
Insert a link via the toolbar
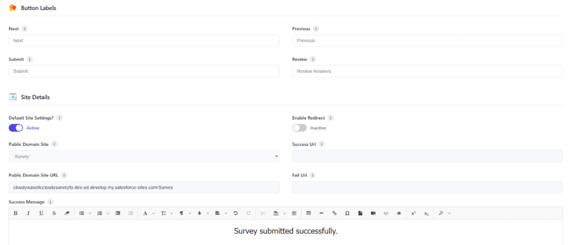pyautogui.click(x=335, y=213)
